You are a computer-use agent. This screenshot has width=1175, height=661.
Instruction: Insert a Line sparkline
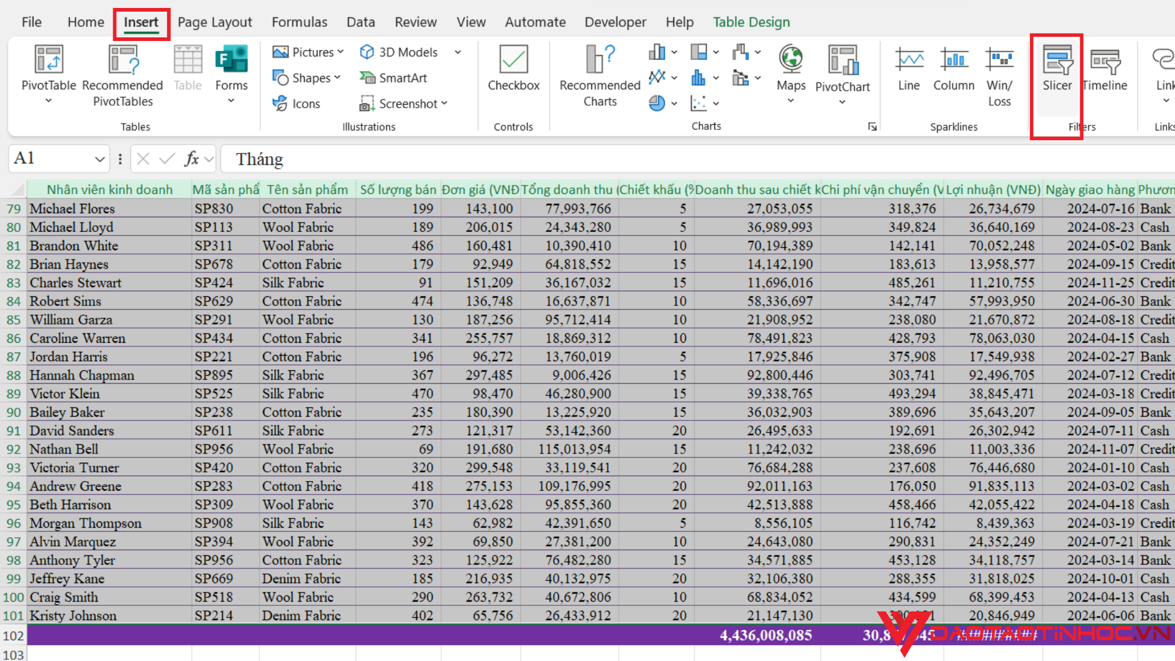pos(909,69)
